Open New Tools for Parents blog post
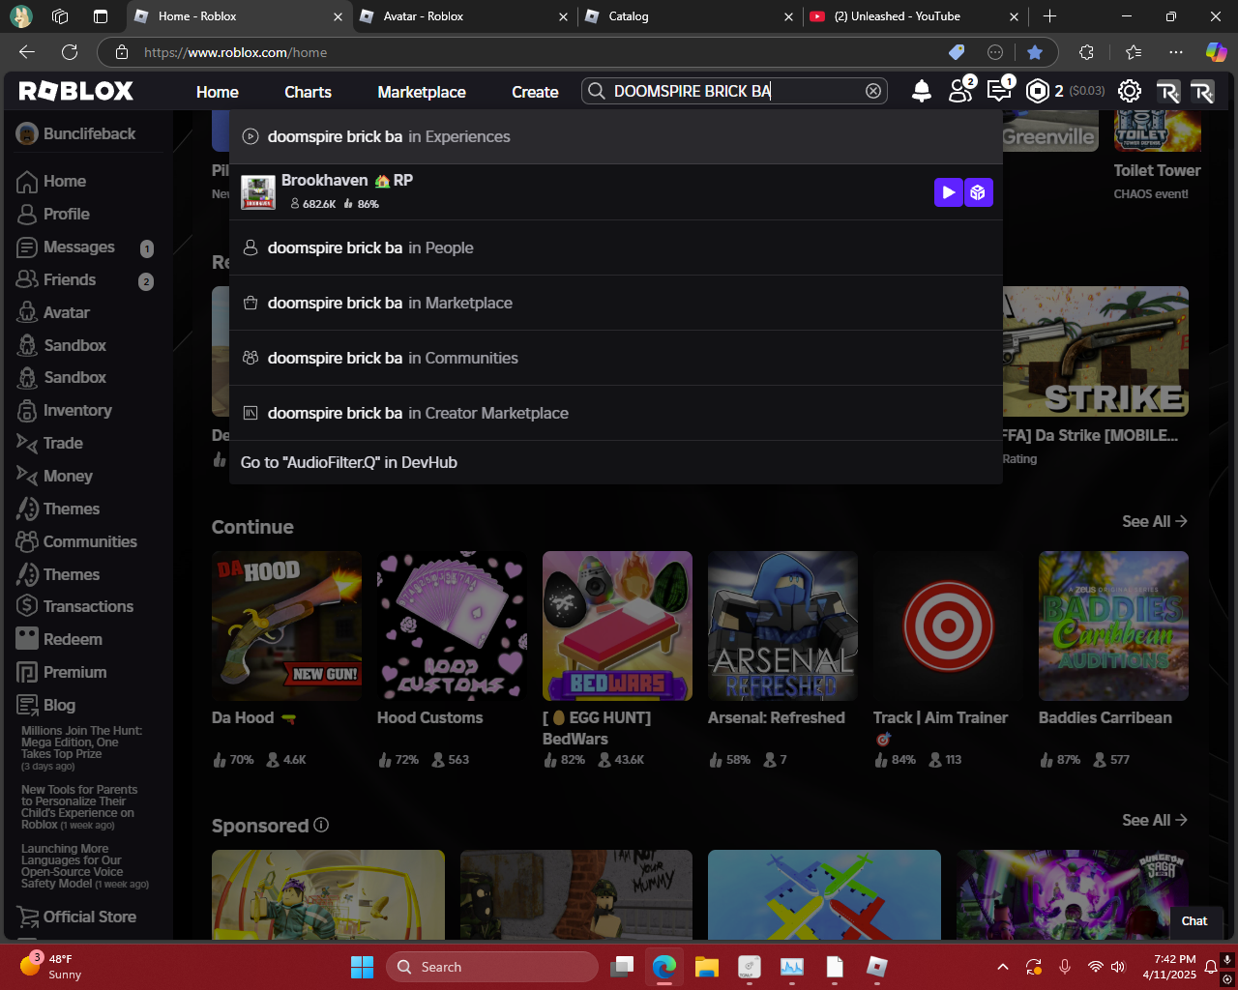 (80, 807)
